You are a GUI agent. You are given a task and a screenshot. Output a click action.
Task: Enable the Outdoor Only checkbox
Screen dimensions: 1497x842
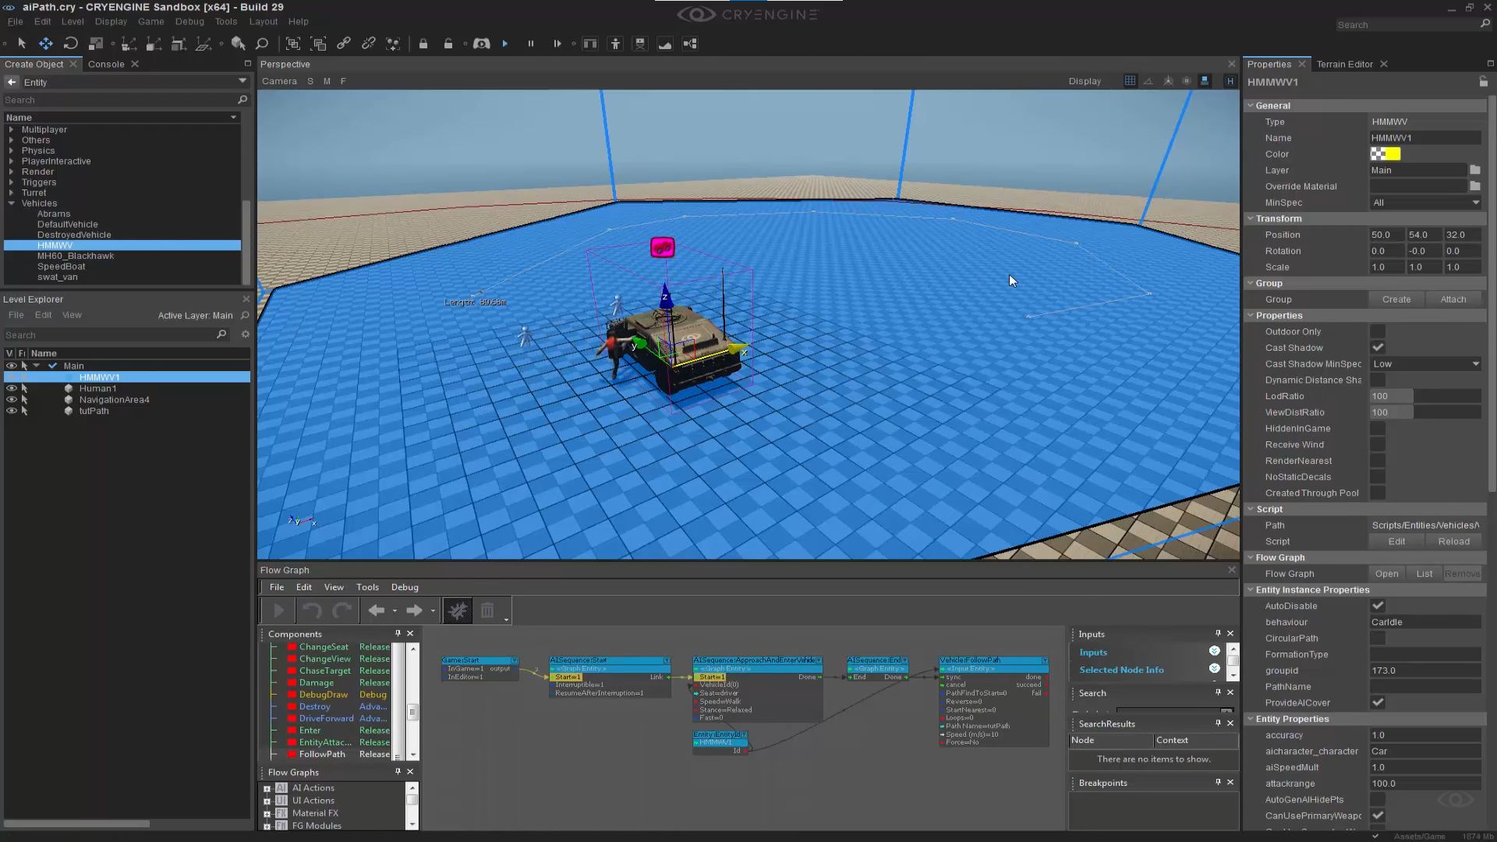click(1378, 331)
